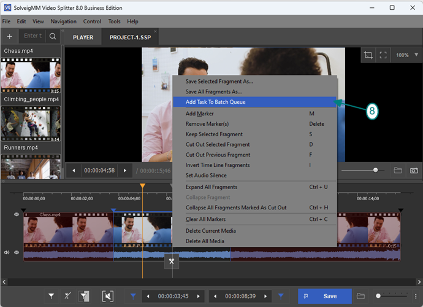Choose Collapse All Fragments Marked As Cut Out

point(254,208)
